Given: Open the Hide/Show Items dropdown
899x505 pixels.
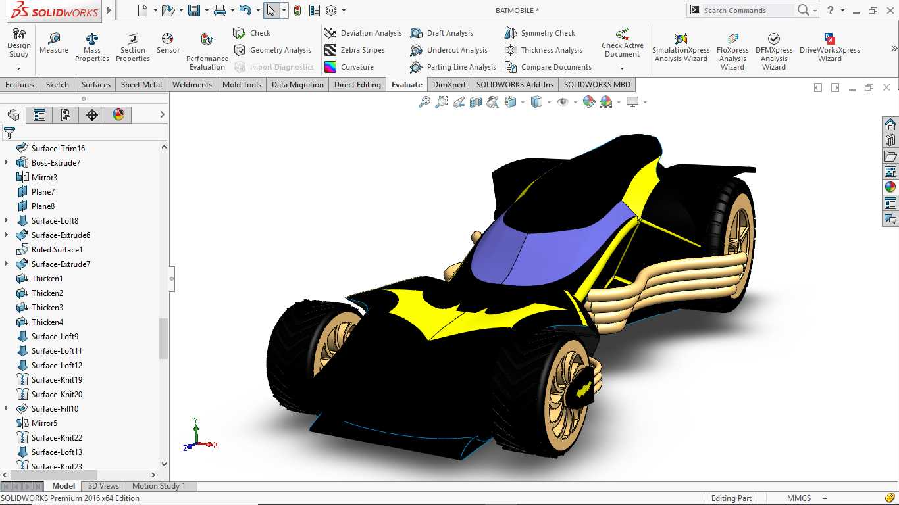Looking at the screenshot, I should tap(575, 102).
